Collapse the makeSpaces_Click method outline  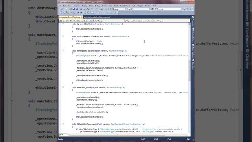point(63,50)
